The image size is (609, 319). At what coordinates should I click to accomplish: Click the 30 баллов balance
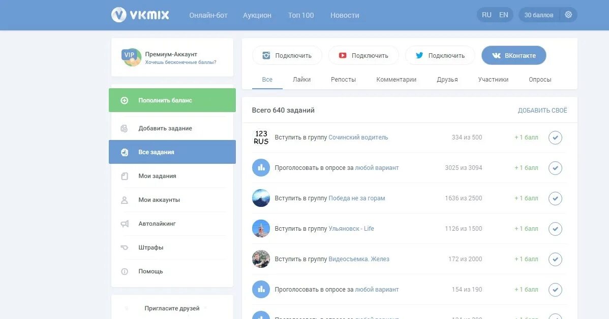[x=539, y=15]
